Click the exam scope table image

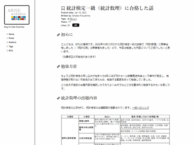[115, 130]
